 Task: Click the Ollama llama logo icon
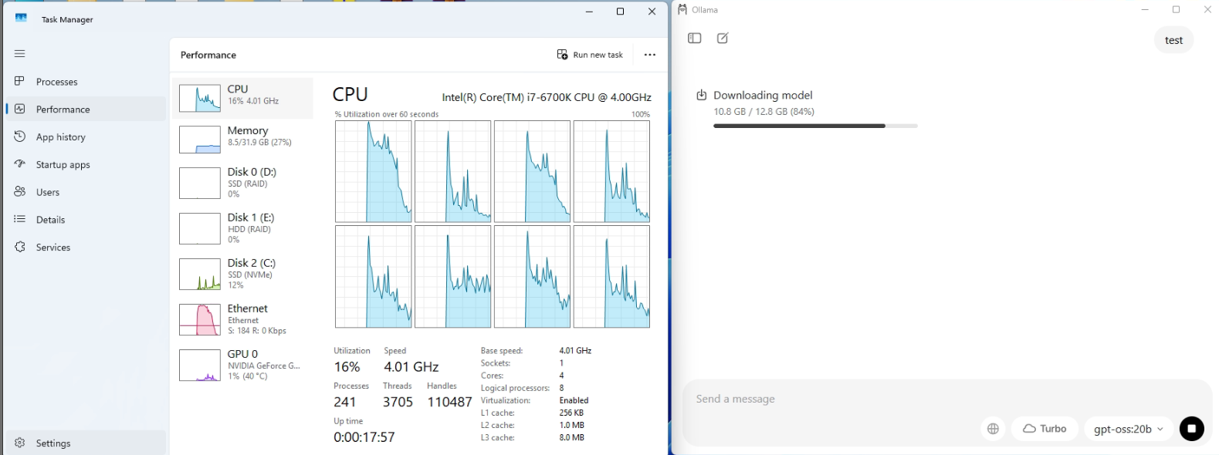click(x=682, y=9)
